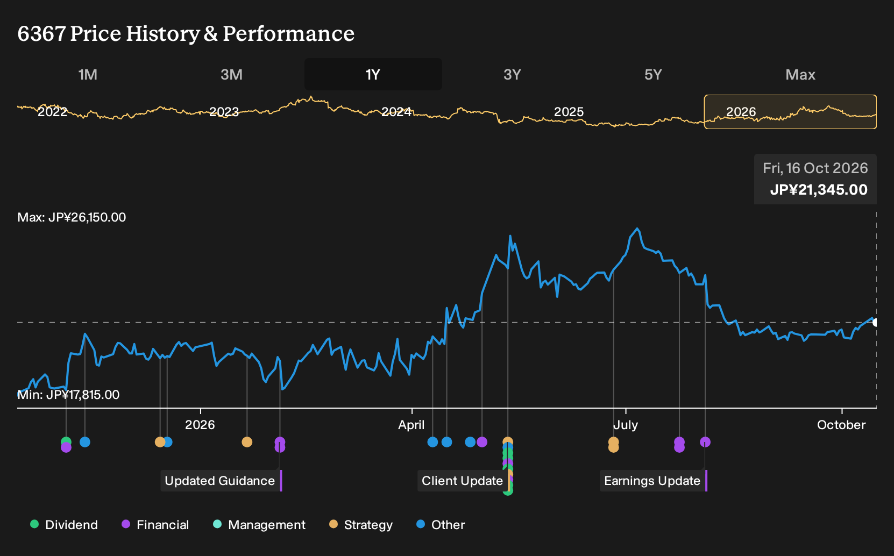Click the blue Other marker next to the green Dividend marker
Screen dimensions: 894x556
85,442
